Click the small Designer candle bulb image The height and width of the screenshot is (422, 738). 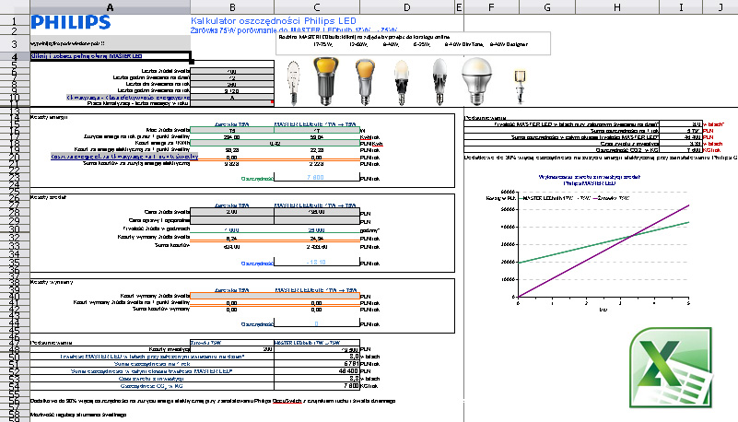pos(520,86)
